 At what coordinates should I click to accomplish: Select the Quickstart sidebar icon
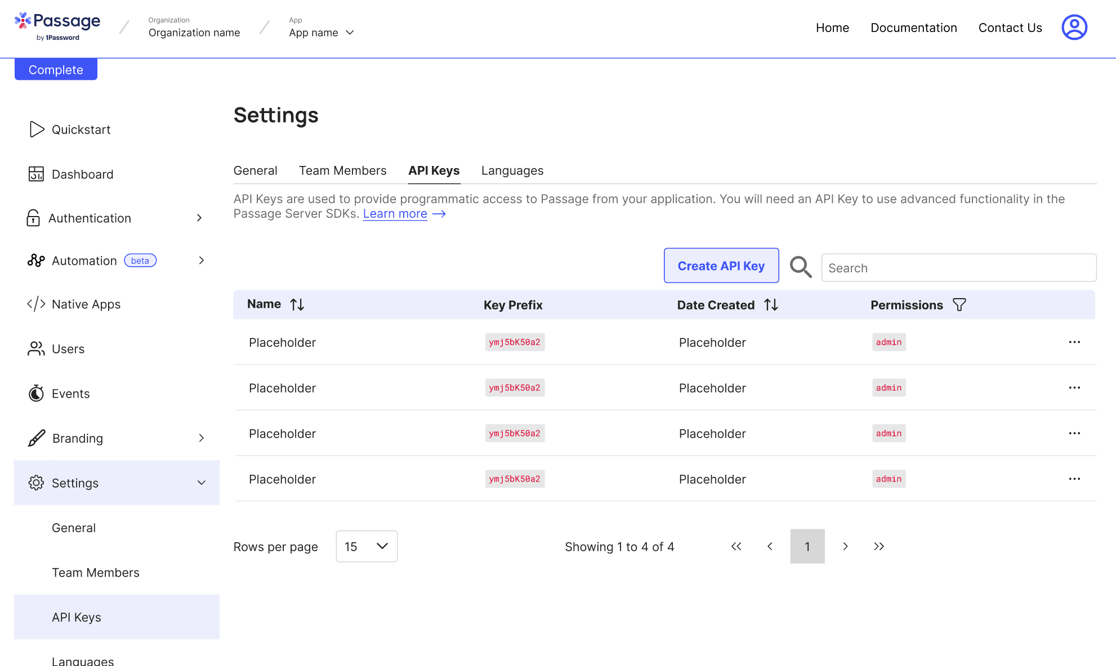36,129
